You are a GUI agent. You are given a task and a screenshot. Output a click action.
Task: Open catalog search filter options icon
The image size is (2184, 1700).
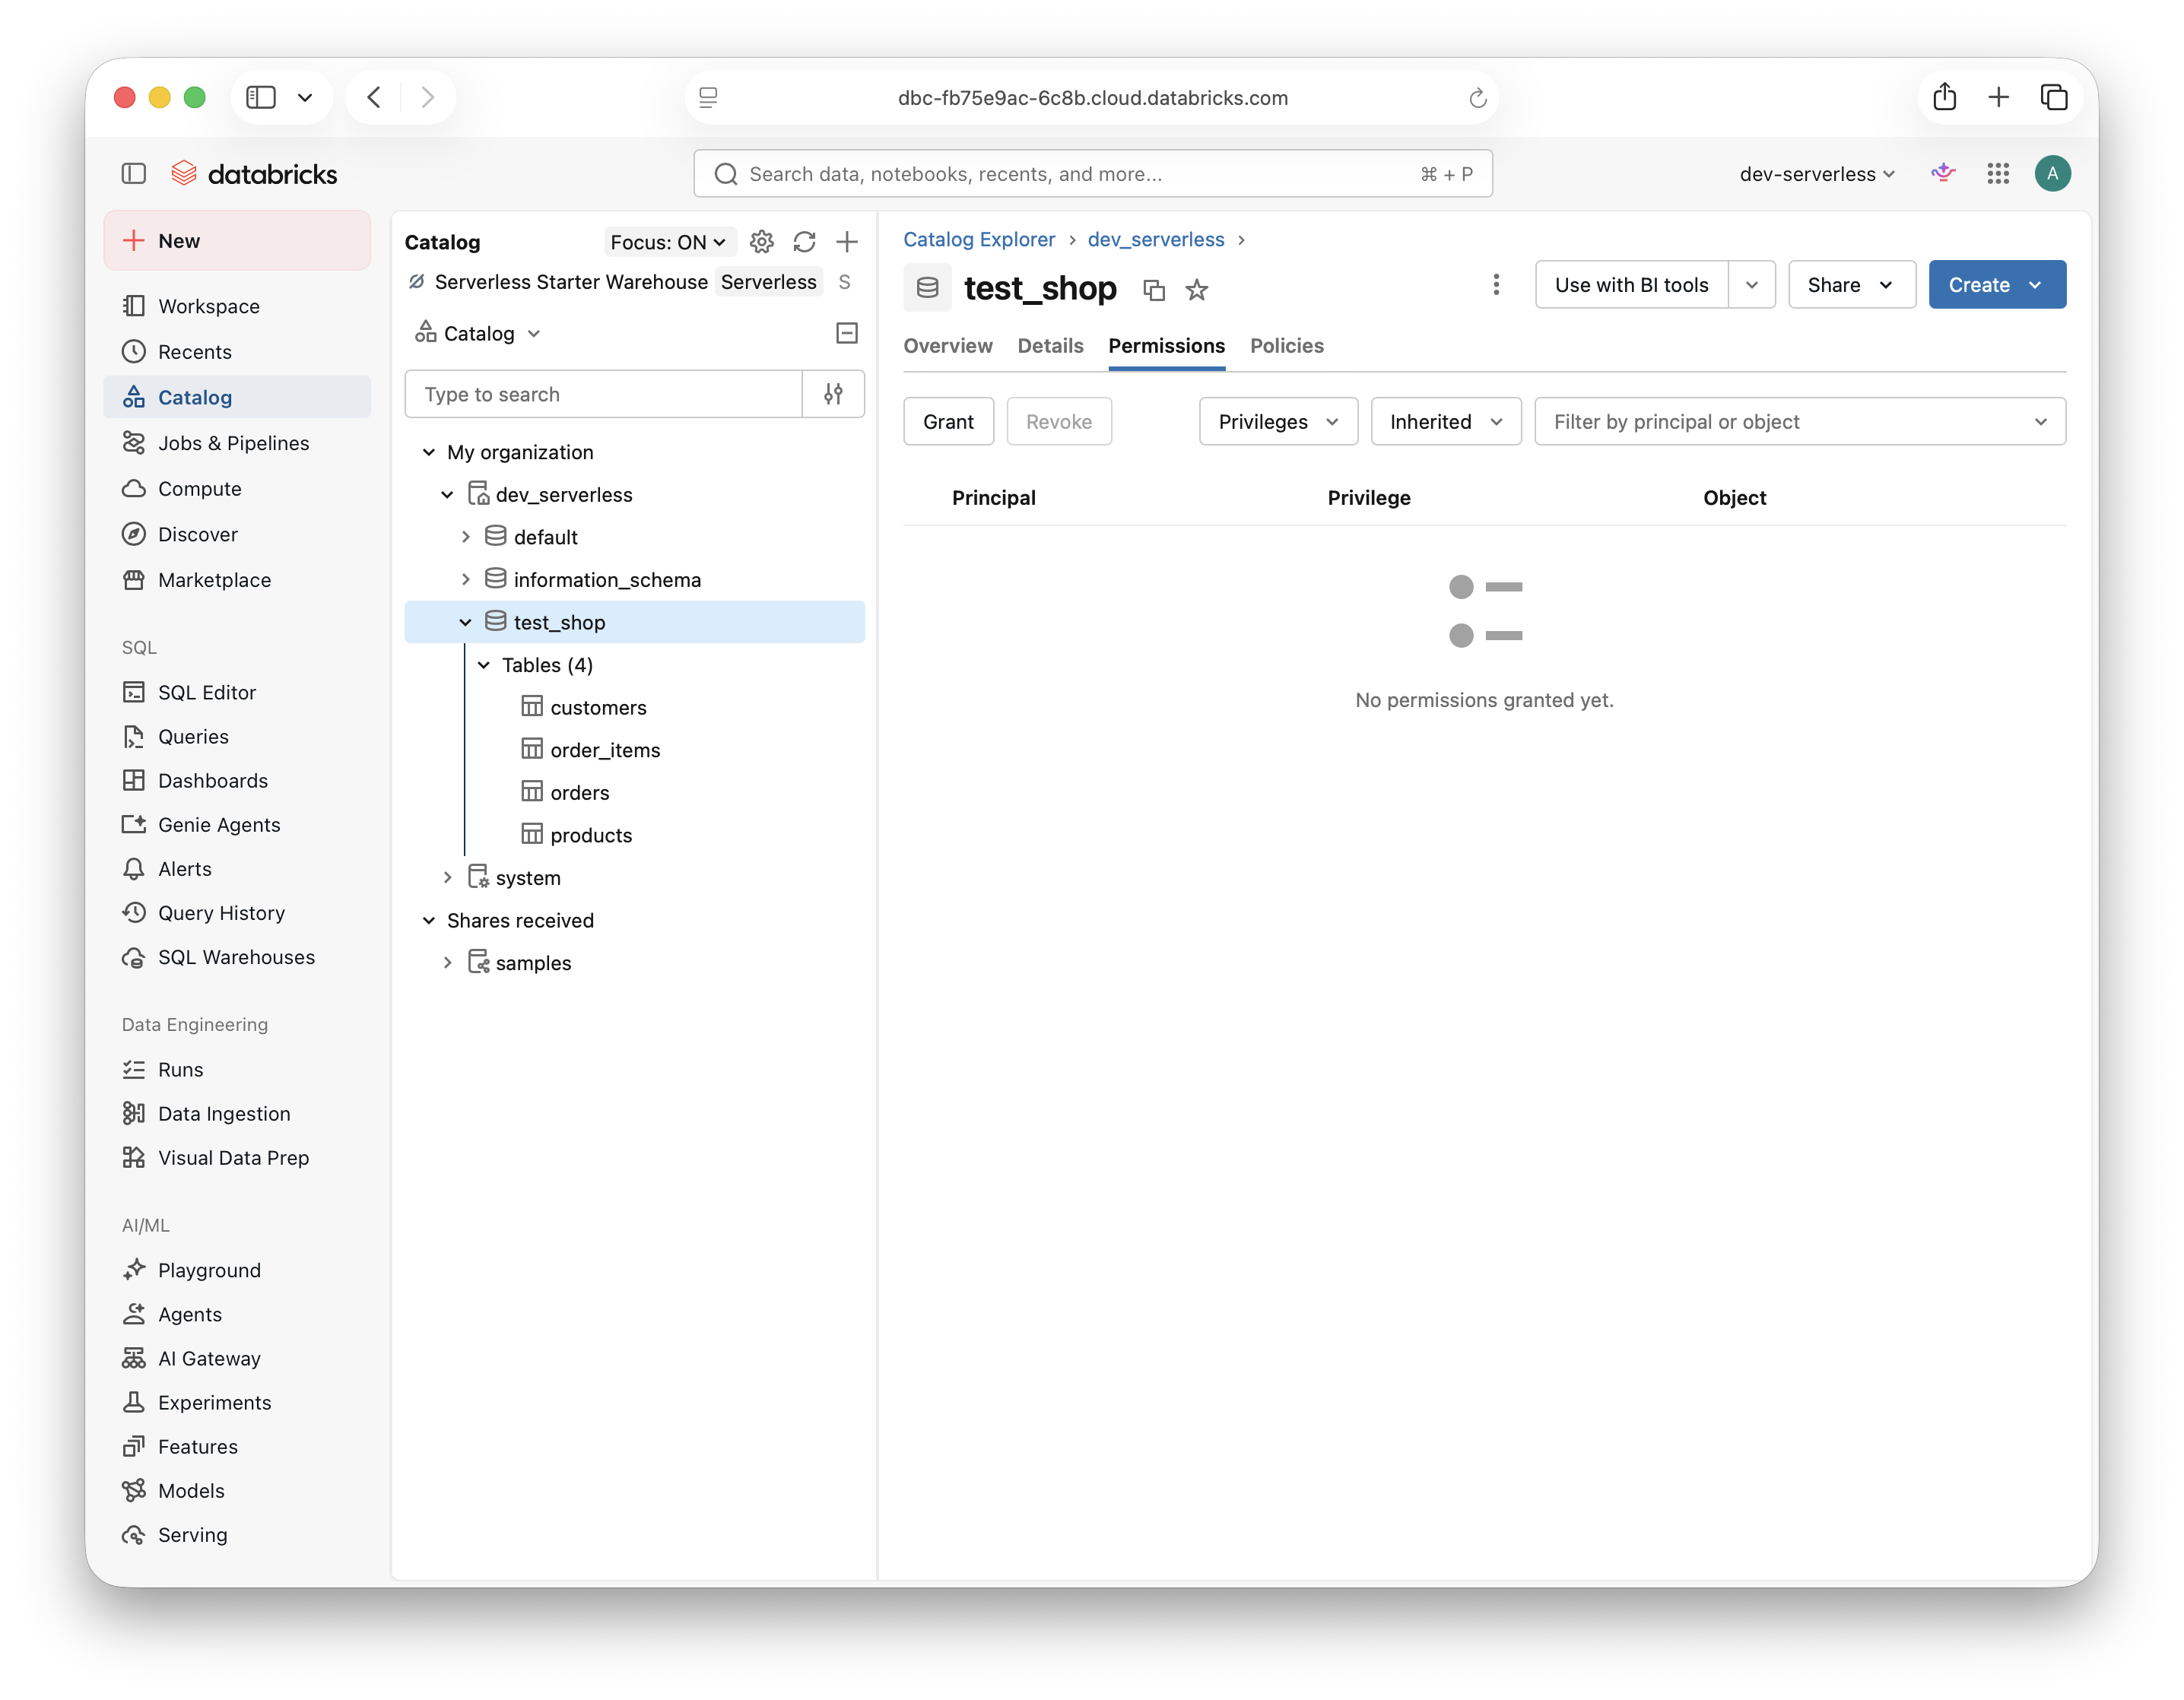[x=833, y=394]
